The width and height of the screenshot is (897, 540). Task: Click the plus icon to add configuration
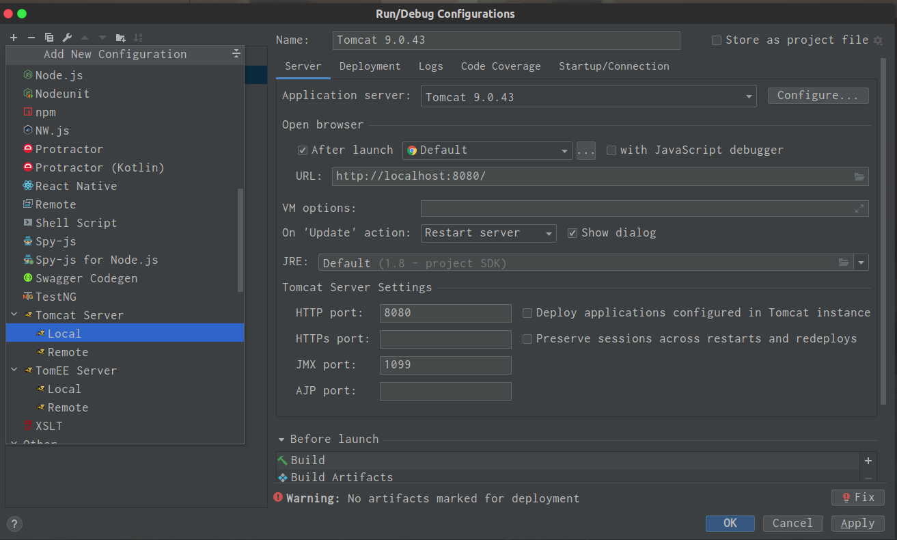click(x=13, y=38)
